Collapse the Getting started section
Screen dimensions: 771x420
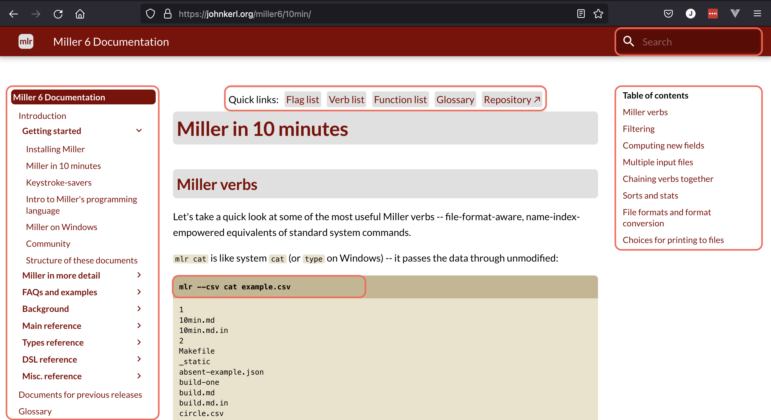tap(139, 131)
